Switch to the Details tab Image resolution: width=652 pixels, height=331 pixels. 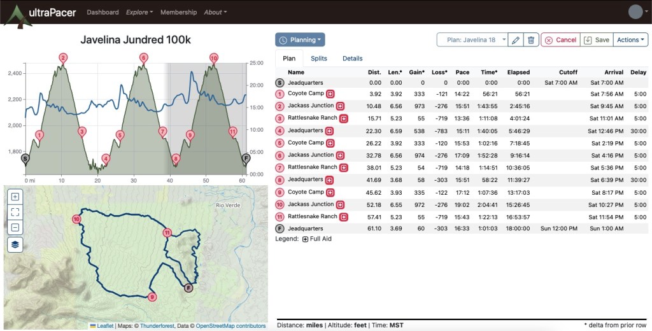coord(352,59)
